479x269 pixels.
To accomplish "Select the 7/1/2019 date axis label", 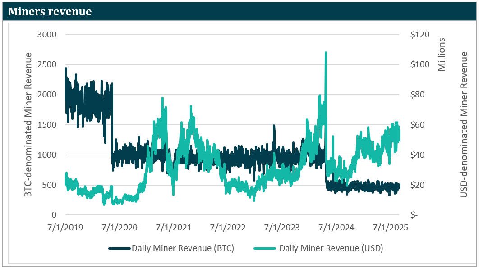I will click(x=65, y=228).
